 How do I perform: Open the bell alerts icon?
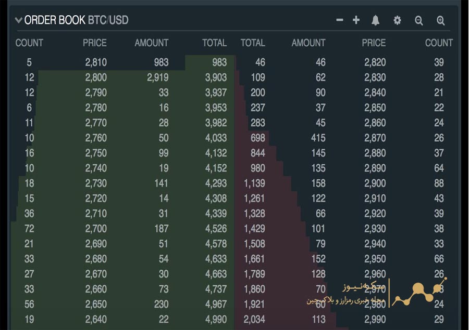click(x=376, y=20)
